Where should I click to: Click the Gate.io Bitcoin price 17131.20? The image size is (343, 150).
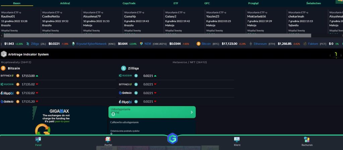28,101
